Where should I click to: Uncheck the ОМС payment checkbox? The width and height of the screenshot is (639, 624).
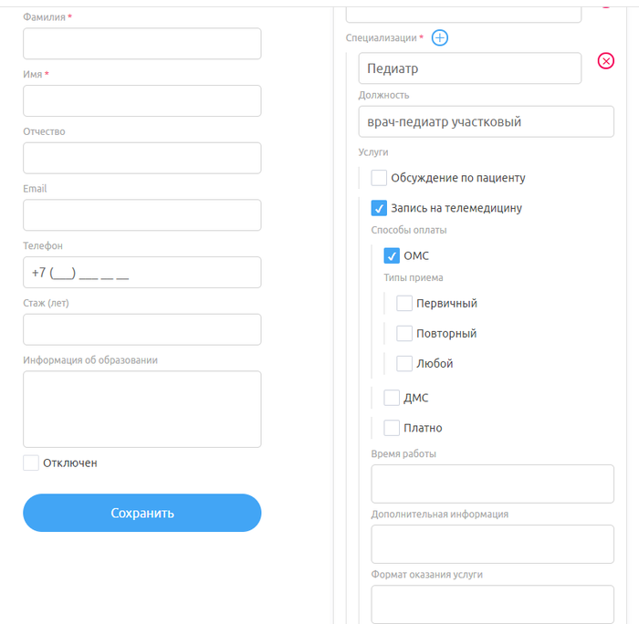[x=393, y=255]
